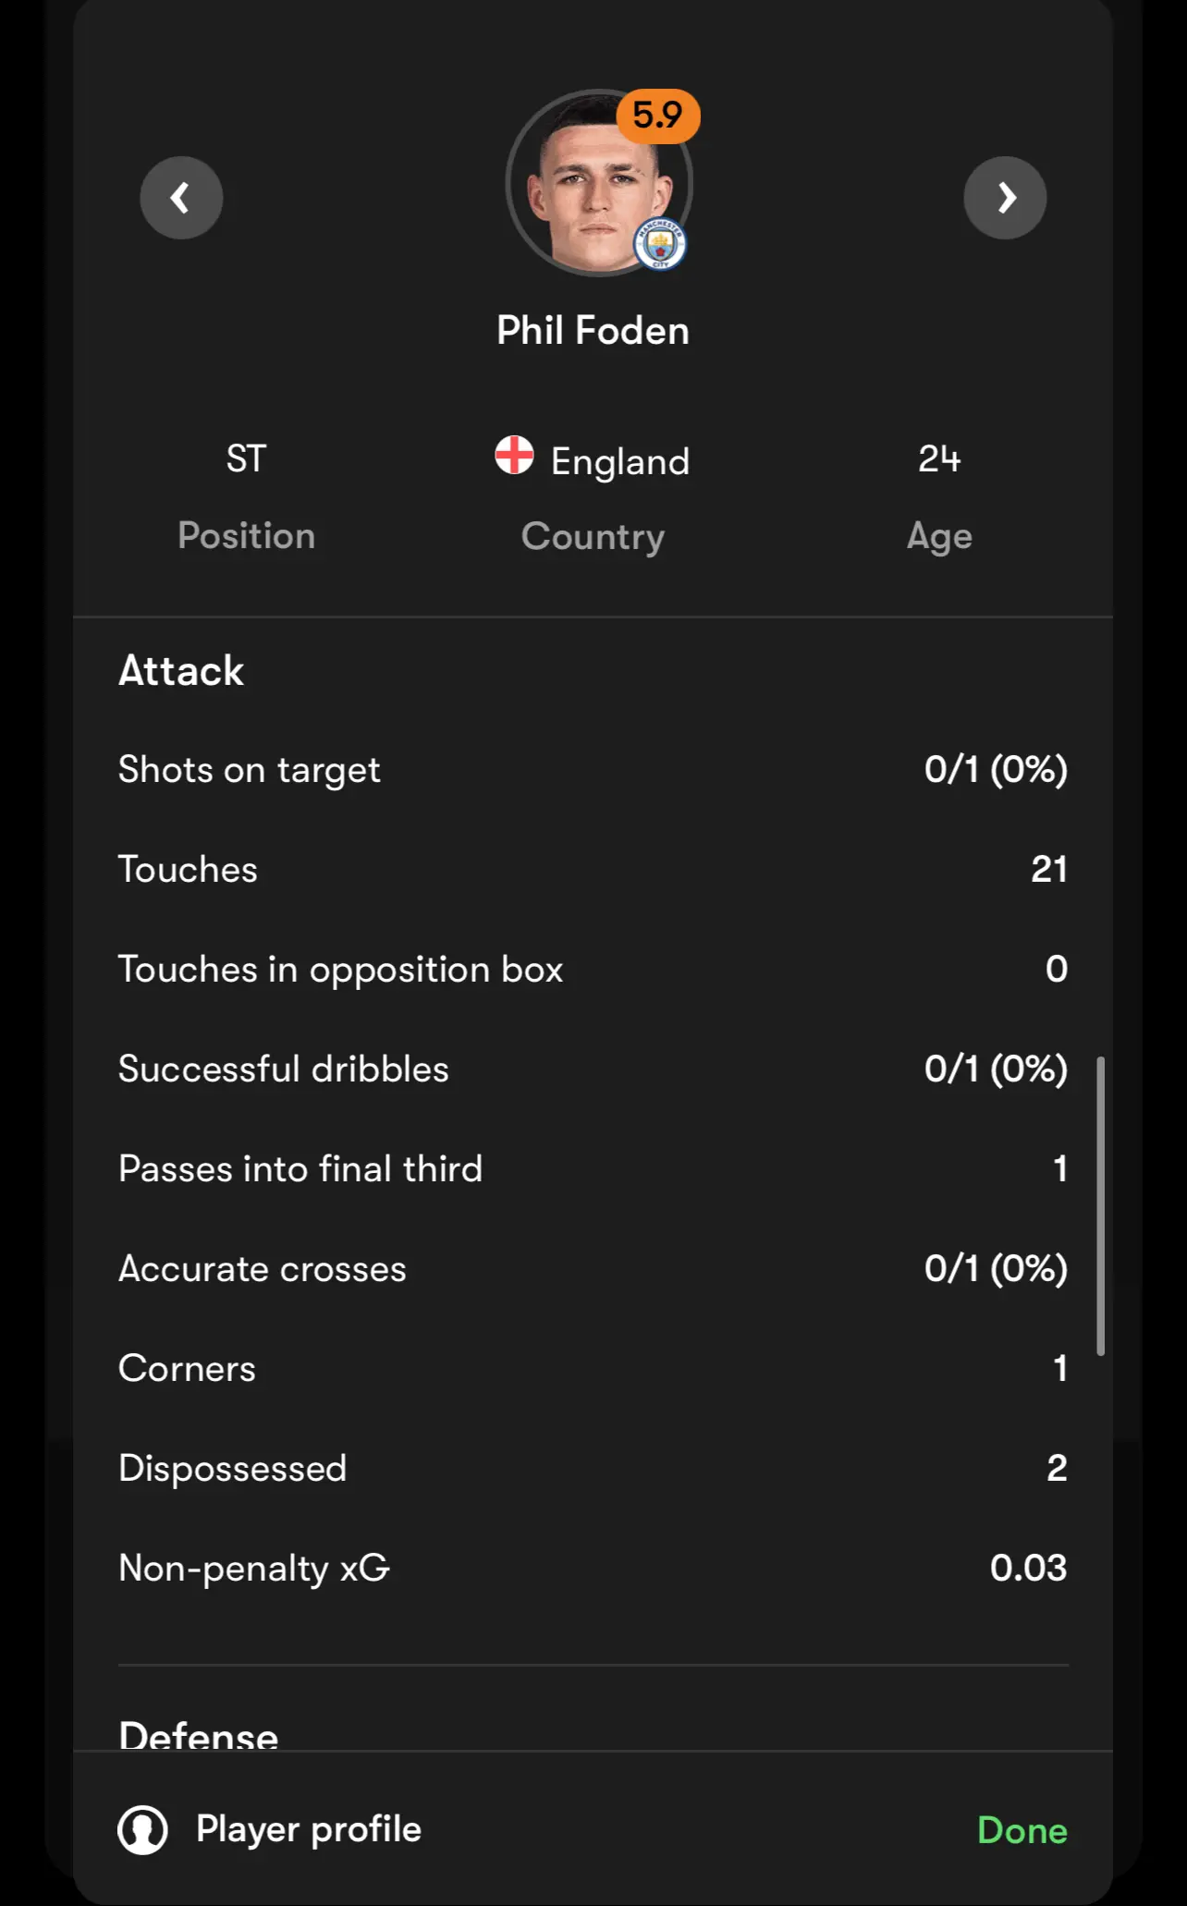Go to previous player with left arrow
This screenshot has width=1187, height=1906.
click(x=181, y=197)
